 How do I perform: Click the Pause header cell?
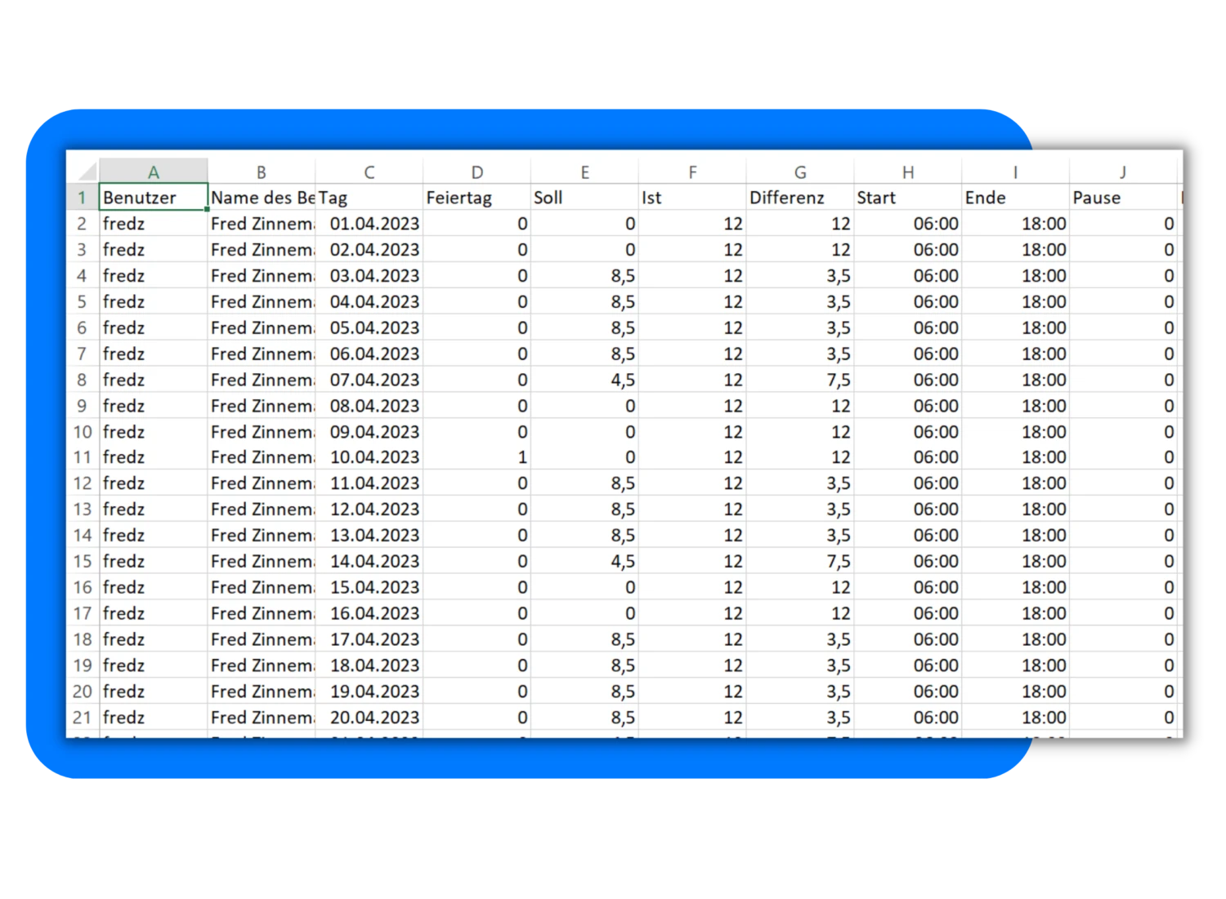coord(1123,198)
